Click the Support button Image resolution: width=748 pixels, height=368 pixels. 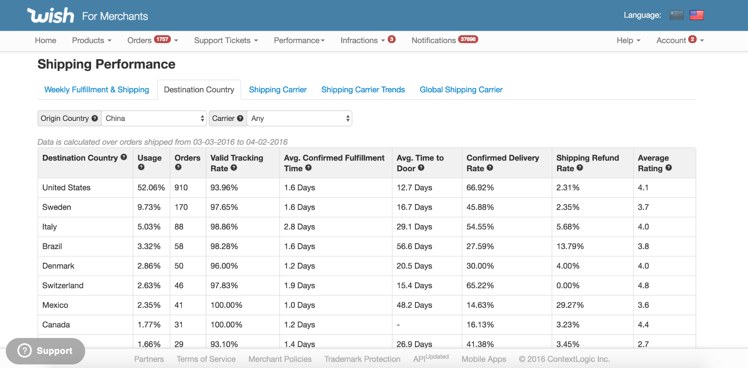point(46,351)
